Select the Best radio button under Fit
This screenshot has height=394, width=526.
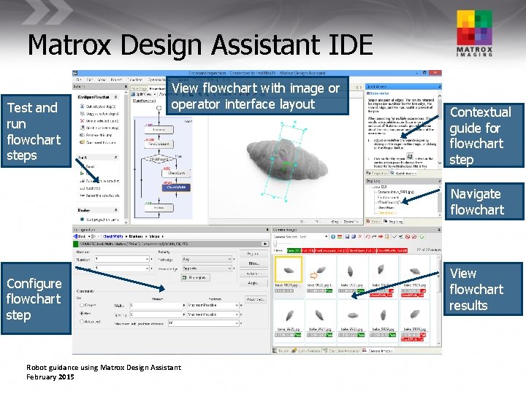pyautogui.click(x=82, y=313)
